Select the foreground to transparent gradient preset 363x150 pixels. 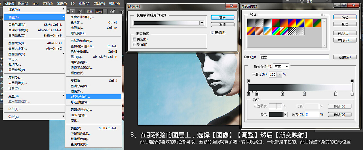click(259, 23)
